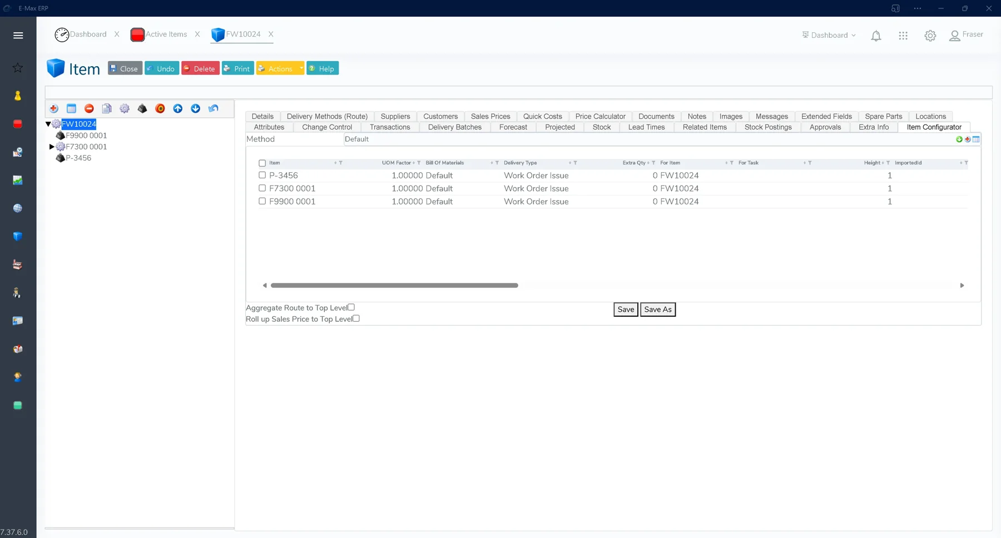Viewport: 1001px width, 538px height.
Task: Click the Save button
Action: coord(626,310)
